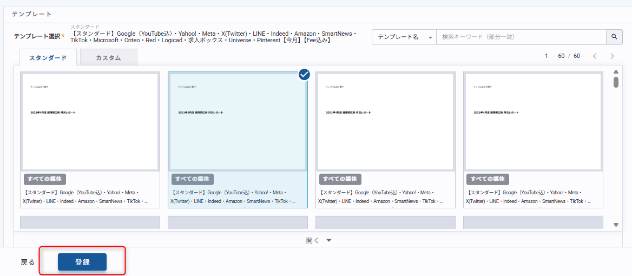Click the すべての媒体 tag on fourth template

pos(488,179)
